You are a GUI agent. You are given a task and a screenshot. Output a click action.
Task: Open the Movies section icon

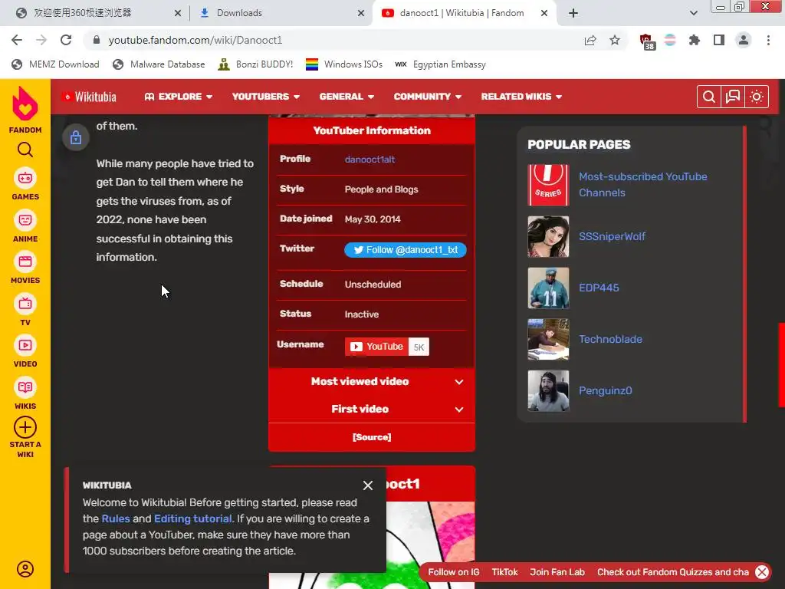[x=25, y=262]
